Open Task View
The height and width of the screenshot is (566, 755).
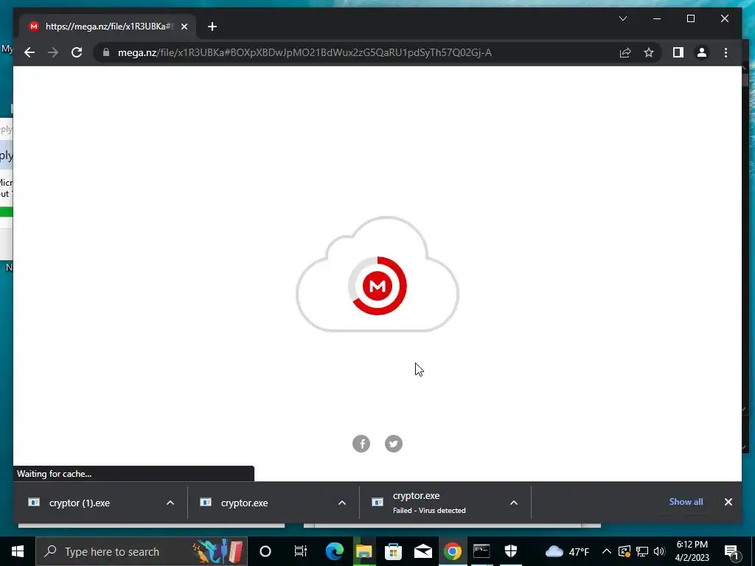[x=301, y=551]
